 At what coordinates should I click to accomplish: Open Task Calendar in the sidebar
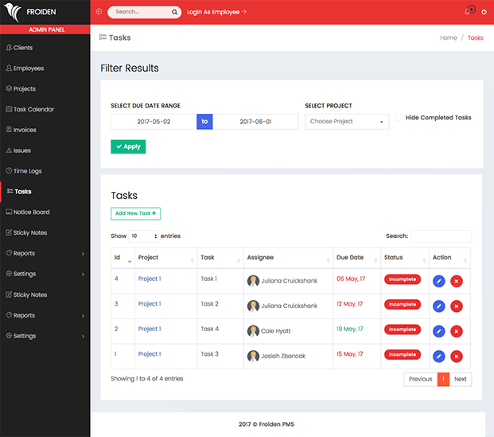coord(33,109)
